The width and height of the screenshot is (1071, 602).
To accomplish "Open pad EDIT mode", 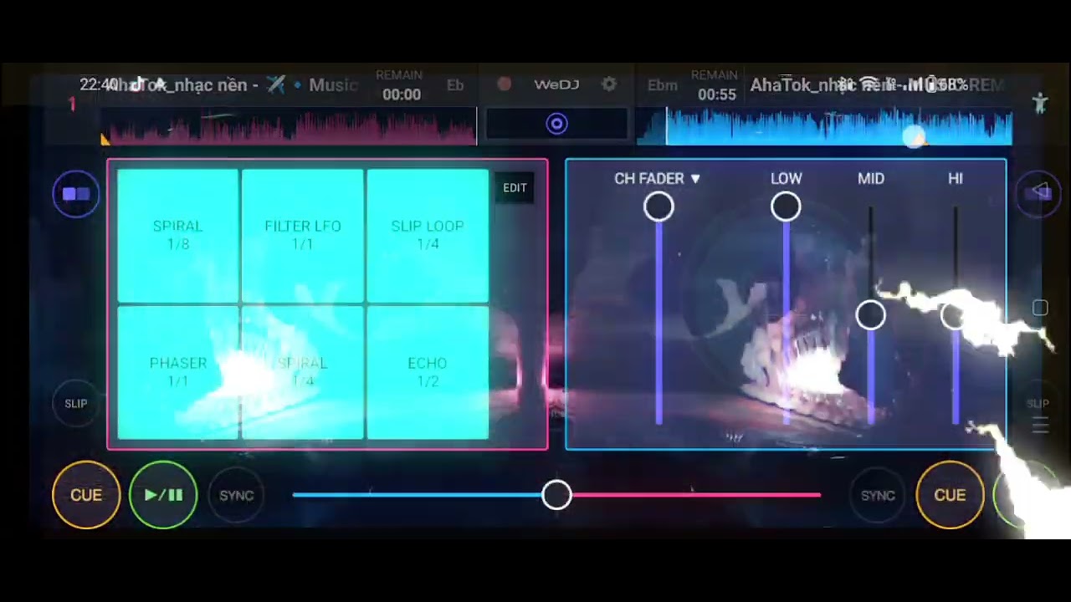I will coord(515,188).
